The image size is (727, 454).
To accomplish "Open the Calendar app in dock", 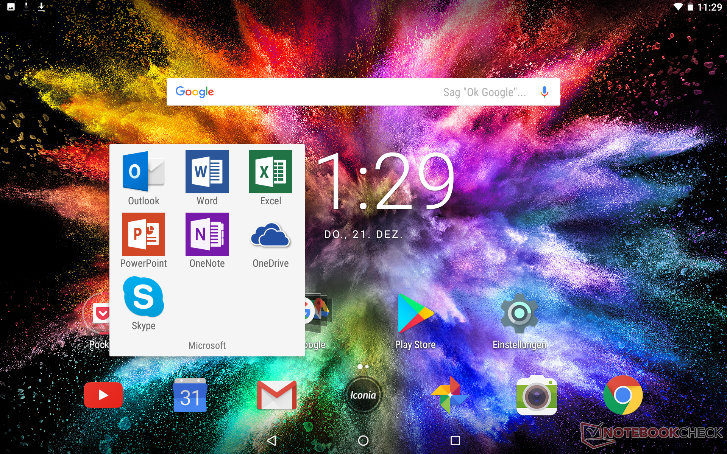I will click(190, 395).
